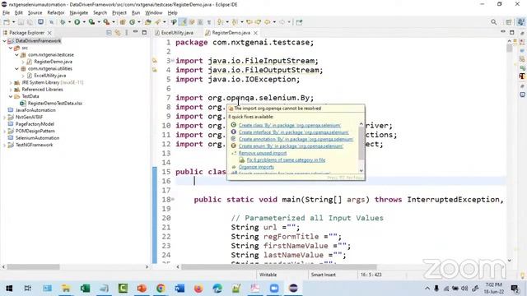Click the Pin Editor toolbar icon

pyautogui.click(x=299, y=22)
